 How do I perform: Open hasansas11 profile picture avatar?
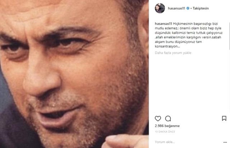(160, 8)
